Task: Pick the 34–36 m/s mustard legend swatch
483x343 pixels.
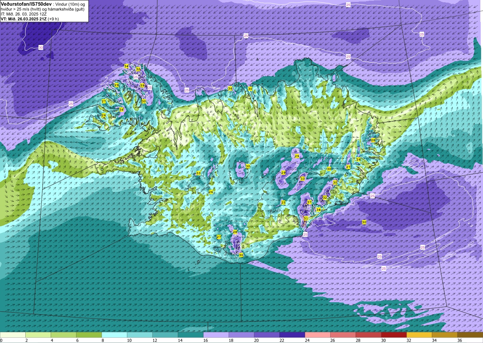Action: [x=445, y=335]
